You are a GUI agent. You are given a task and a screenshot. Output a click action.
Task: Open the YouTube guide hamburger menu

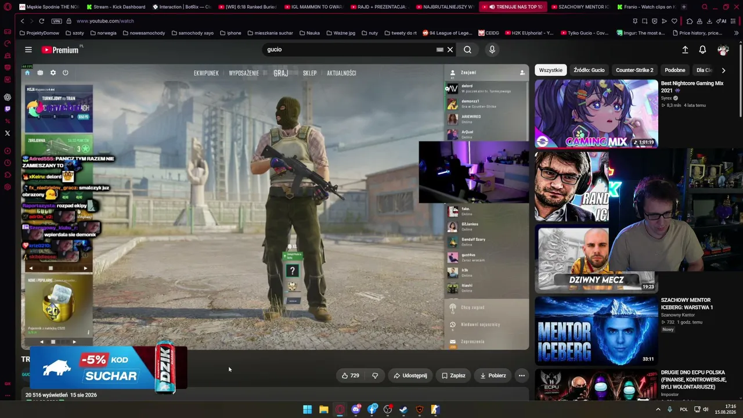tap(28, 50)
